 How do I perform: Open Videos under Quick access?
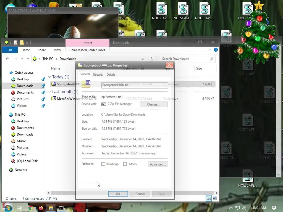pyautogui.click(x=22, y=106)
